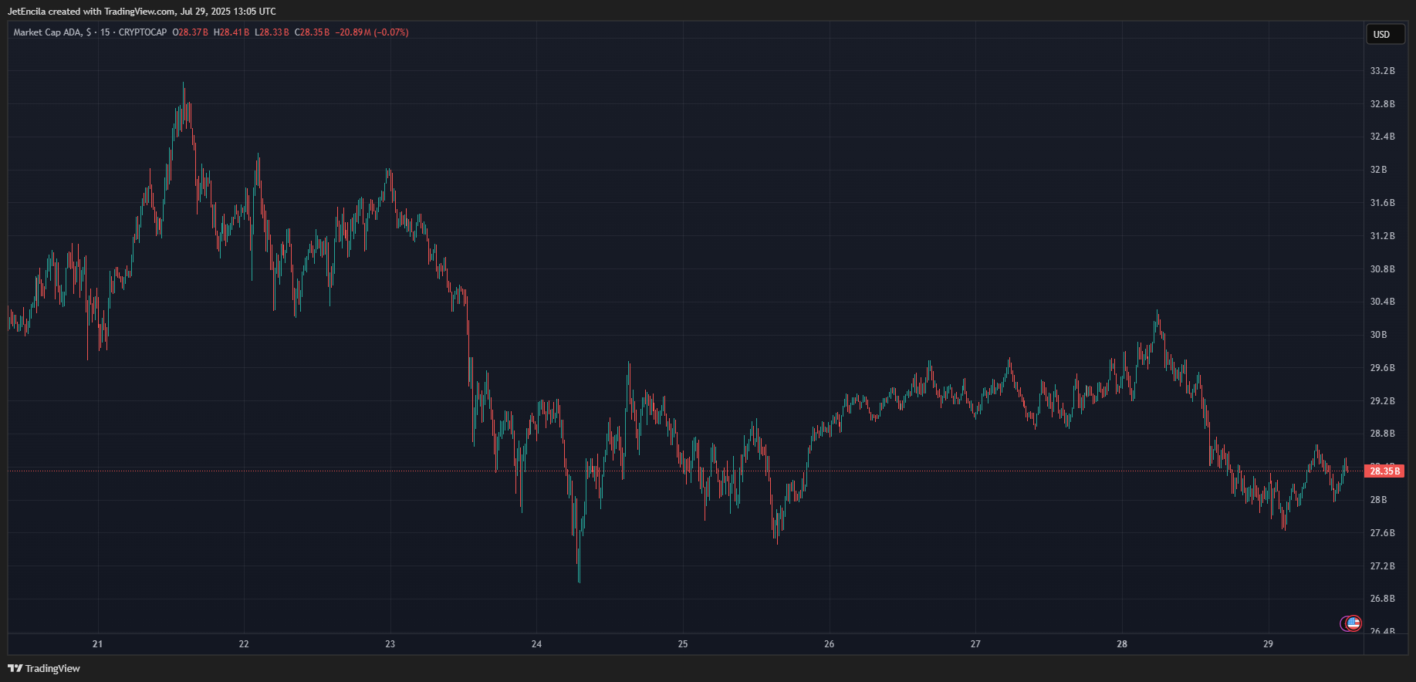The width and height of the screenshot is (1416, 682).
Task: Click the high value H28.41B
Action: point(231,32)
